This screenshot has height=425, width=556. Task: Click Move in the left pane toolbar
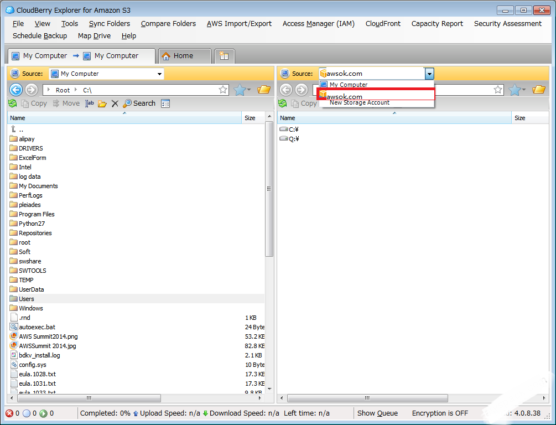pos(66,103)
